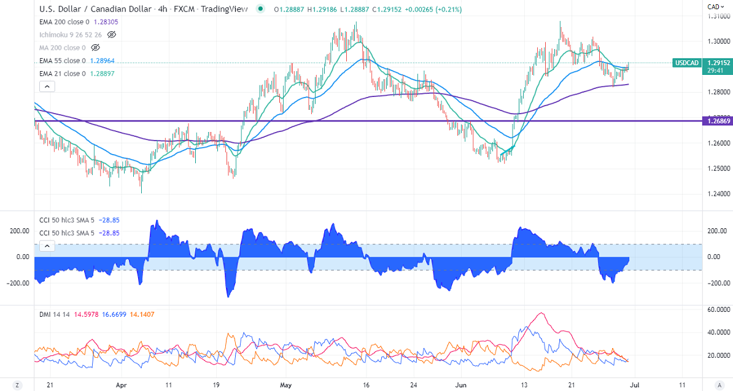Click the Z timezone button
Screen dimensions: 733x391
tap(17, 385)
